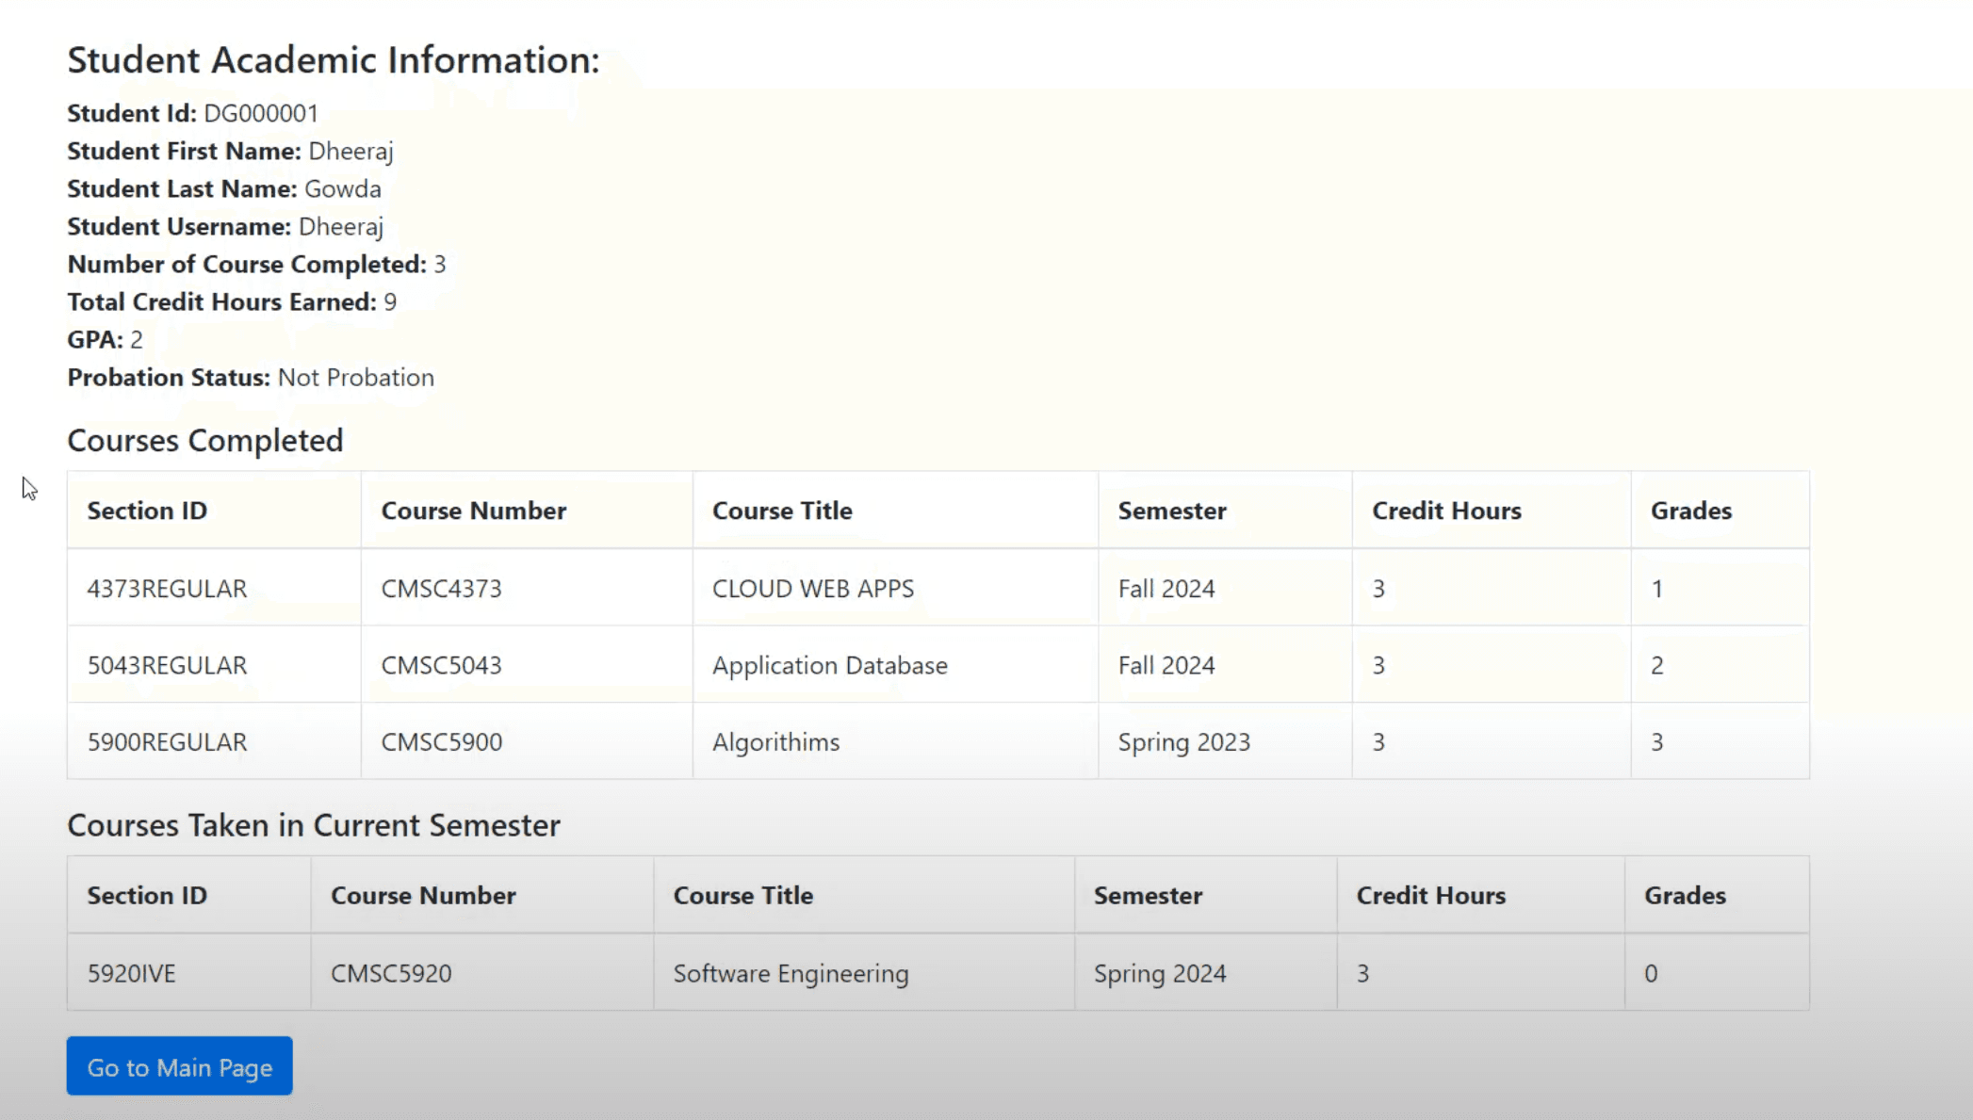Click the Grades column header
1973x1120 pixels.
pos(1690,510)
